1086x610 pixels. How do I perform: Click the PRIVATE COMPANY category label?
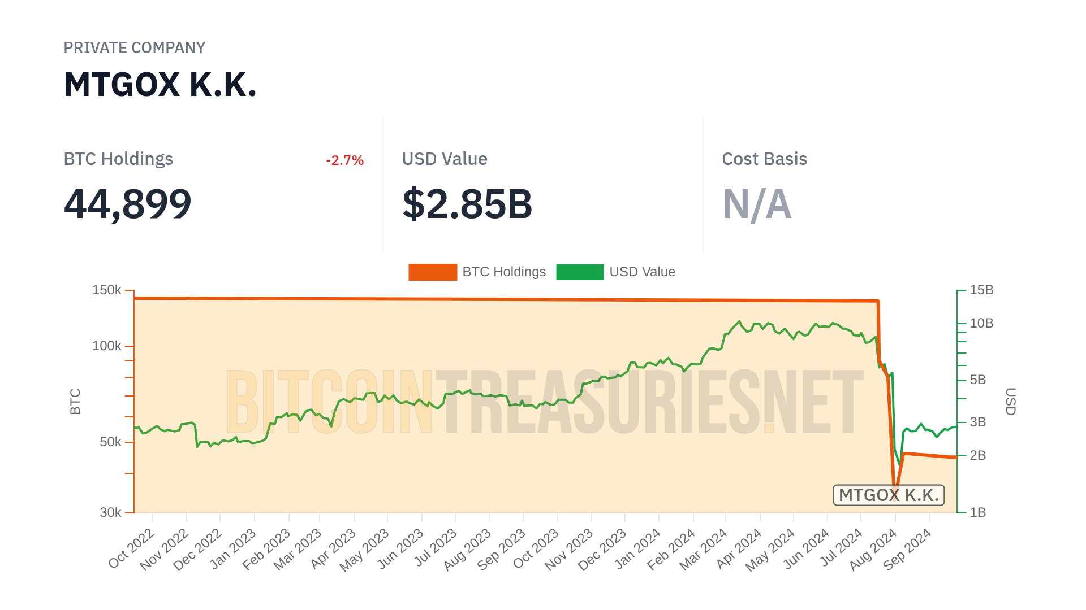tap(134, 48)
